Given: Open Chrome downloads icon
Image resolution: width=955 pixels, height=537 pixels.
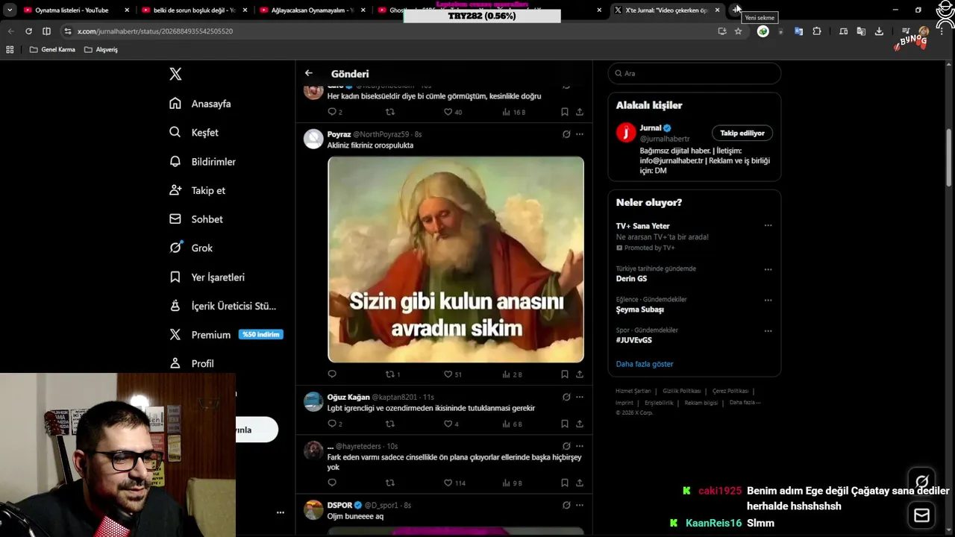Looking at the screenshot, I should click(879, 31).
